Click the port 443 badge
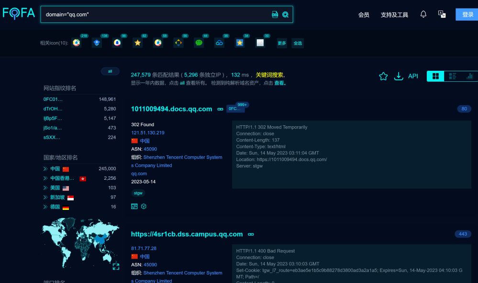This screenshot has height=283, width=478. [463, 234]
